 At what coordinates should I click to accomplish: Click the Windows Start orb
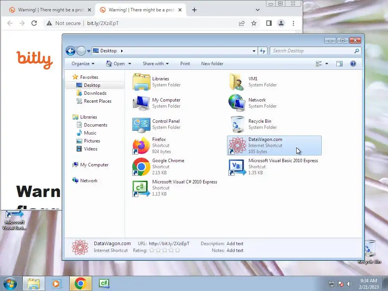(10, 283)
